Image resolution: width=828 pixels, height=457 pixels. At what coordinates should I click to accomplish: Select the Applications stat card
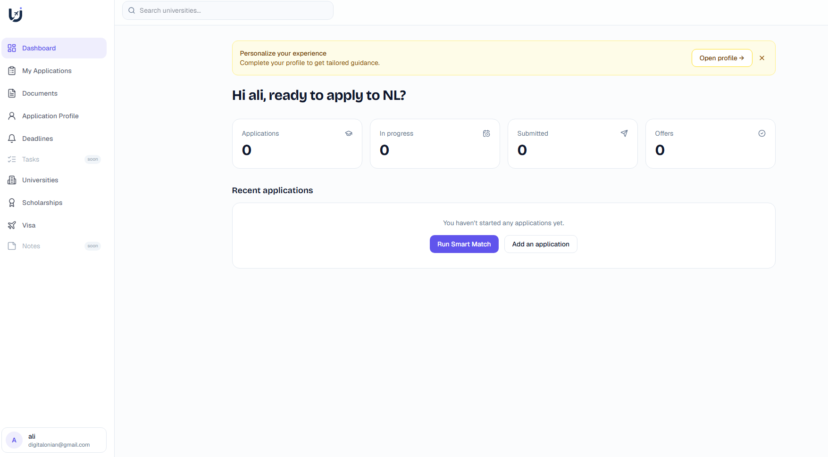[297, 144]
